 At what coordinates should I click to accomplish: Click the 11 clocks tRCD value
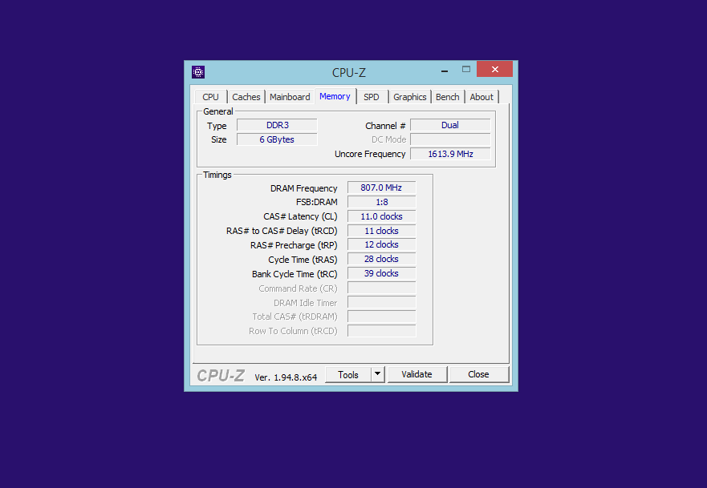[x=381, y=231]
